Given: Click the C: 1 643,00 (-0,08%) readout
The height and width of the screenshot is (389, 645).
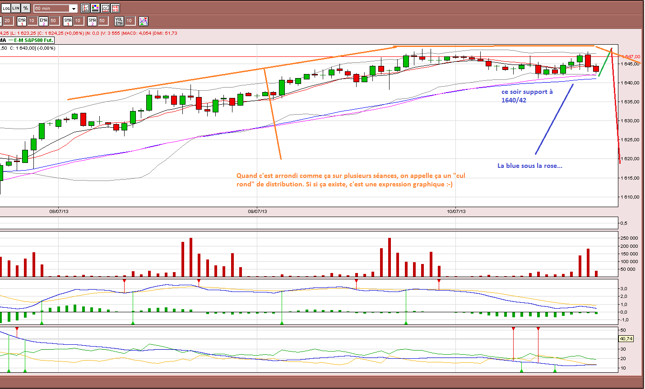Looking at the screenshot, I should pyautogui.click(x=32, y=48).
